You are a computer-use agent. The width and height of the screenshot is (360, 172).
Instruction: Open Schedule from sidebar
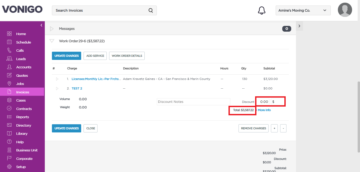click(23, 42)
